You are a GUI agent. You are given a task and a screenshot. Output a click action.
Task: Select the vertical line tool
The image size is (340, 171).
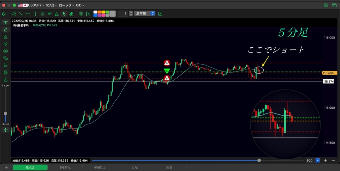point(35,14)
